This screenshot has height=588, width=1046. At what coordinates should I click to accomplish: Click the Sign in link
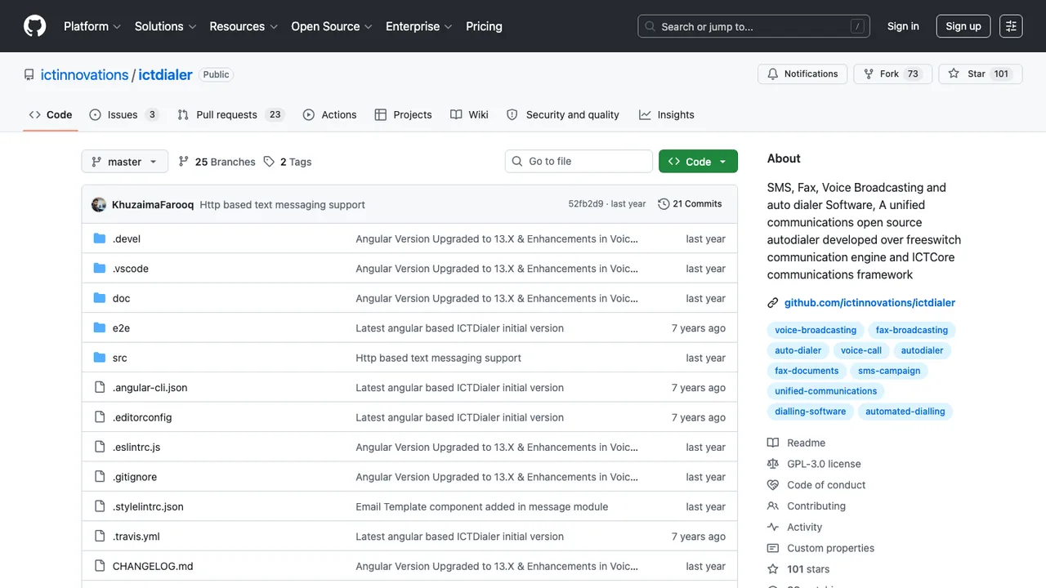[903, 26]
